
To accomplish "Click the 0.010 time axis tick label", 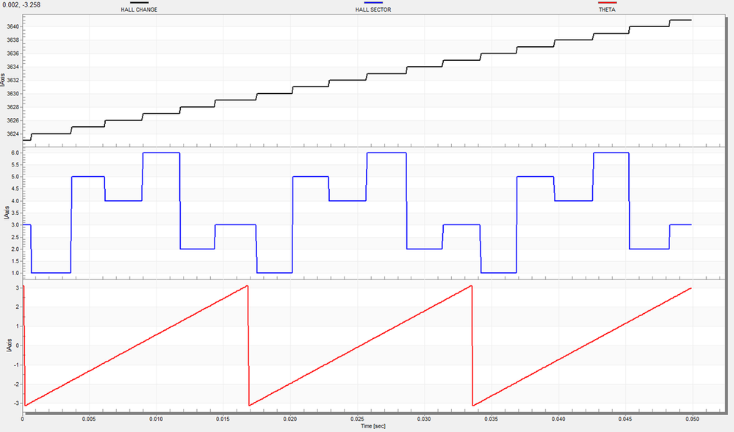I will click(x=156, y=420).
